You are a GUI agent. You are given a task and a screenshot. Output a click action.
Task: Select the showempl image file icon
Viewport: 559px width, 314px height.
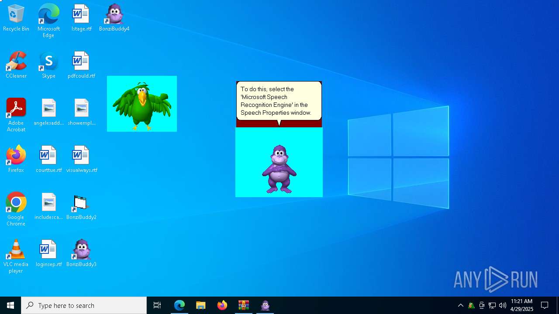click(x=81, y=113)
